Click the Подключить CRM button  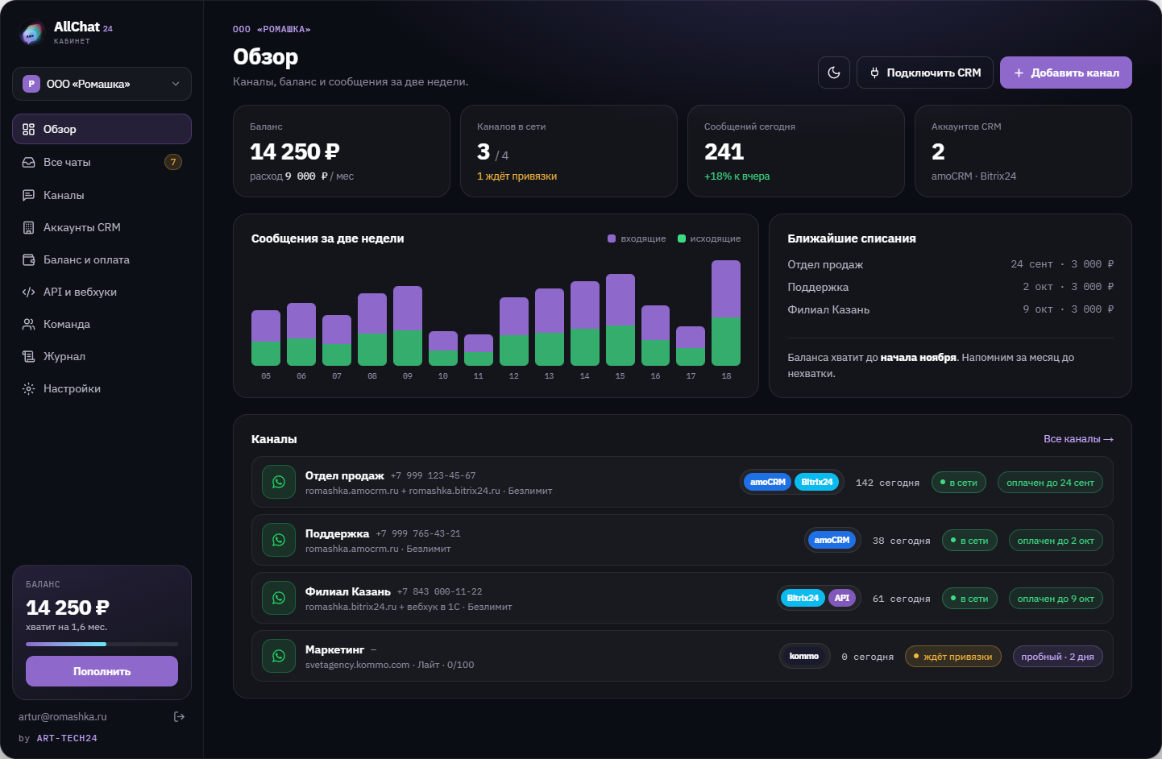pyautogui.click(x=925, y=73)
